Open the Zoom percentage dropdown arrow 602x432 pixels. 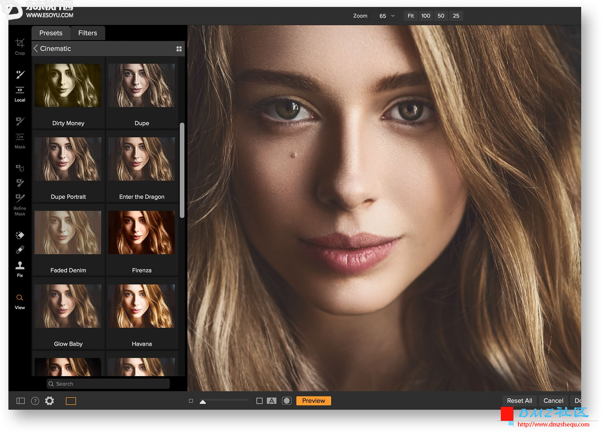[x=393, y=16]
